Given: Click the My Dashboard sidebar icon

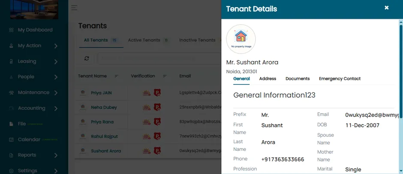Looking at the screenshot, I should [x=11, y=30].
